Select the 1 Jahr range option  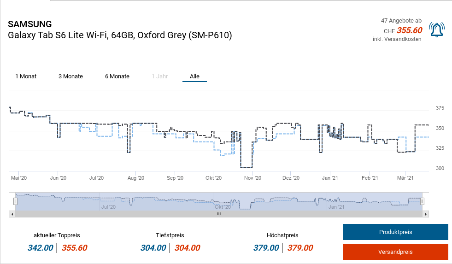pos(159,76)
